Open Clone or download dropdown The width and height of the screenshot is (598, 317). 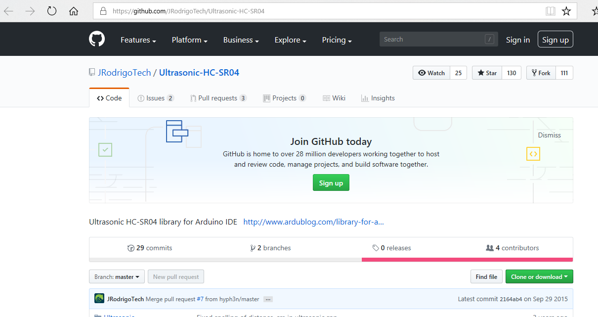tap(539, 277)
